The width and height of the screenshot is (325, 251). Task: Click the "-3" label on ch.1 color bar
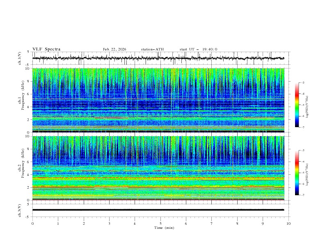(x=302, y=83)
